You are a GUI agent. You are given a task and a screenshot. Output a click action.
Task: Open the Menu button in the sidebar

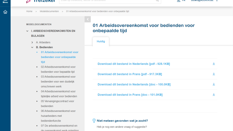point(5,2)
